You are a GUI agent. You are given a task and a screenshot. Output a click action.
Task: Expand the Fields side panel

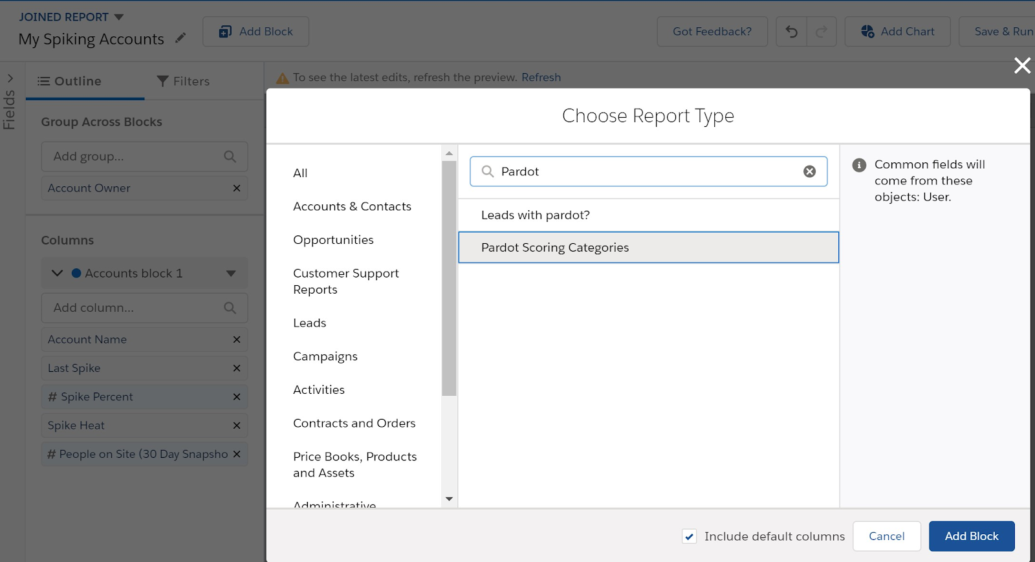point(10,78)
